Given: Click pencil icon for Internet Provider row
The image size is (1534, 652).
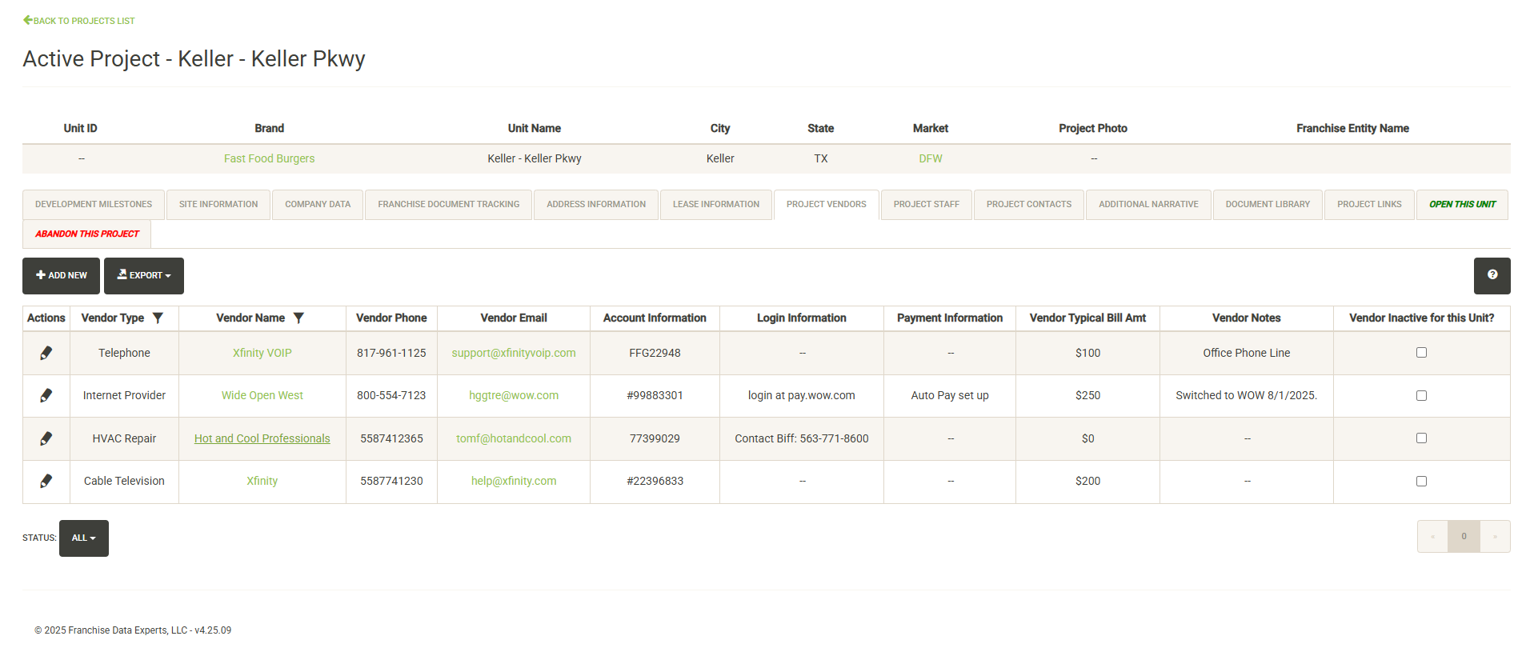Looking at the screenshot, I should [46, 395].
